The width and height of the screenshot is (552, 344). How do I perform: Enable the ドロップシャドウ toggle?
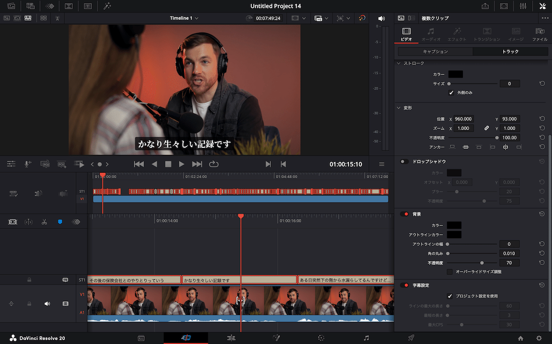click(x=405, y=161)
